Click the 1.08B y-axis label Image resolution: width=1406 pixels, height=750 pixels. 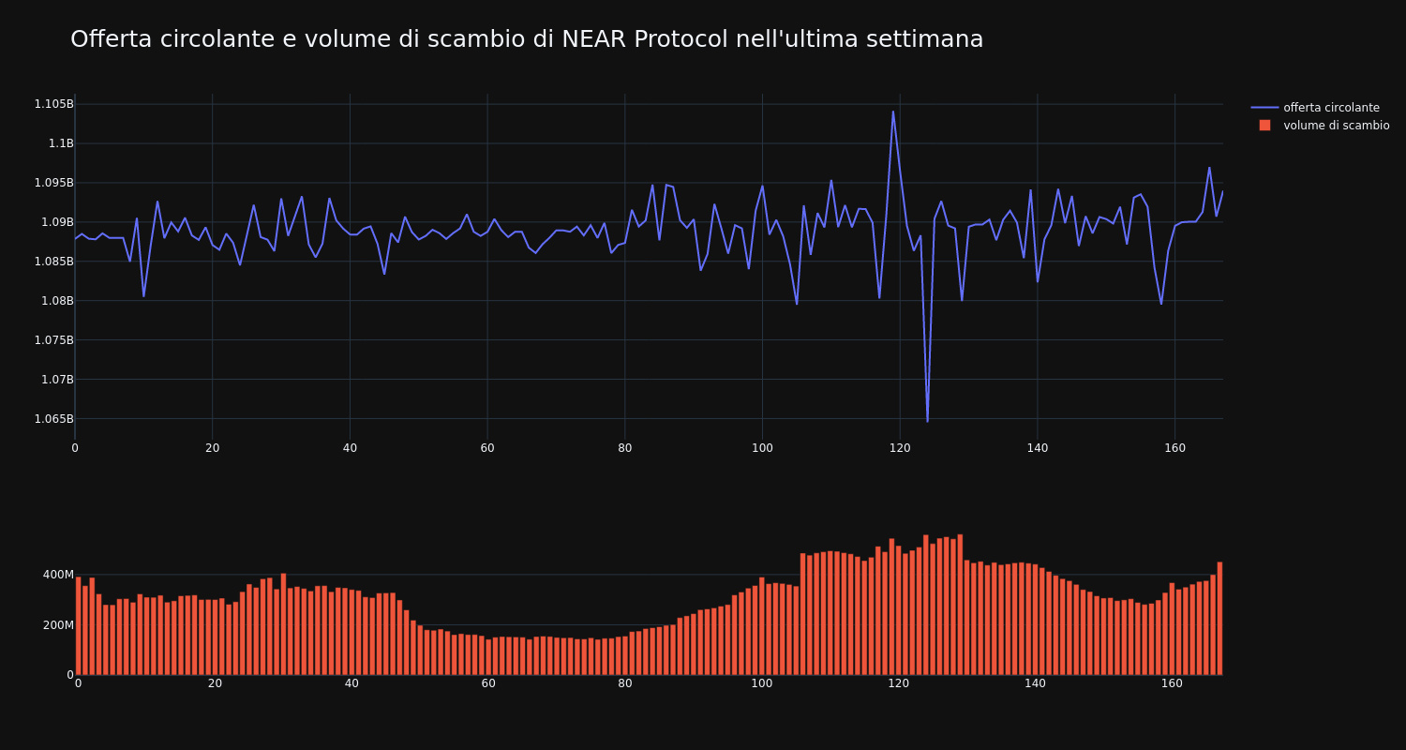(x=57, y=301)
